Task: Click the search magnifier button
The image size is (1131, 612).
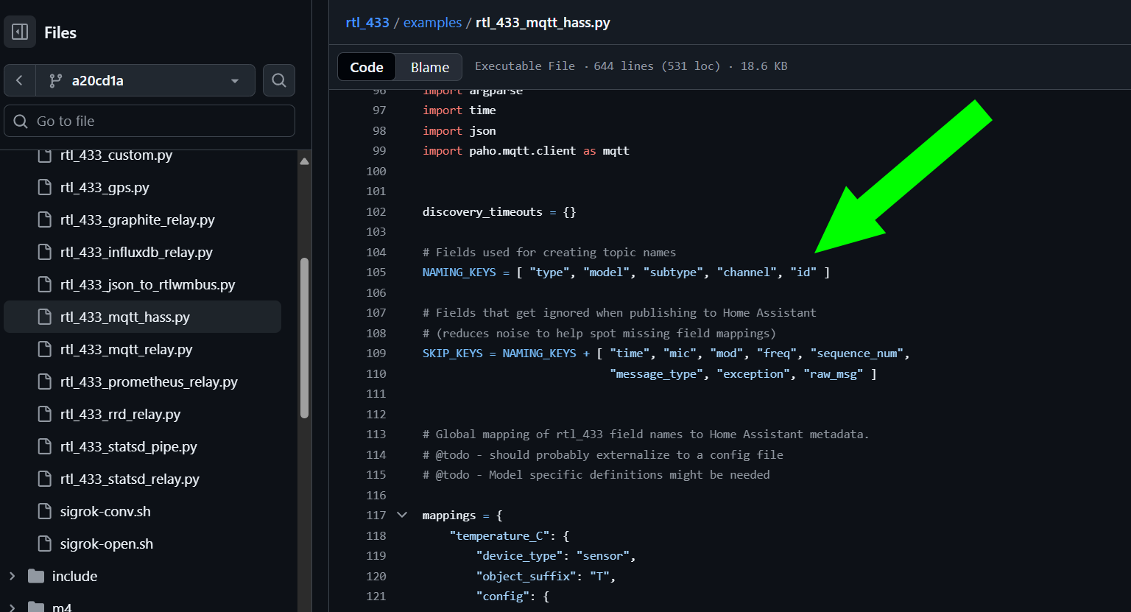Action: (279, 80)
